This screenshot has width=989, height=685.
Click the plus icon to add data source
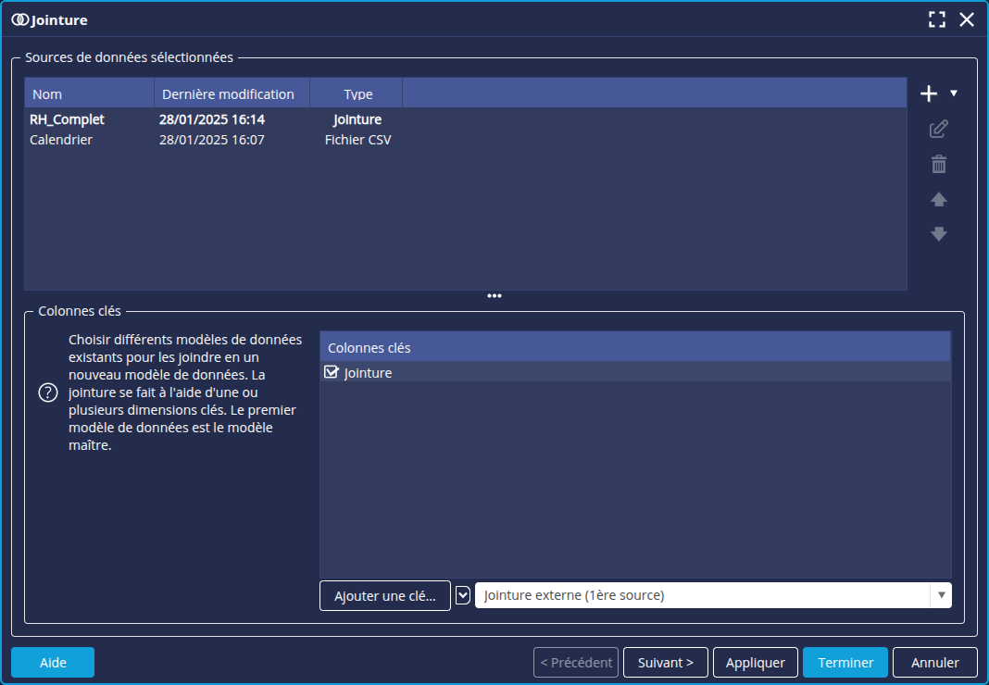coord(929,93)
